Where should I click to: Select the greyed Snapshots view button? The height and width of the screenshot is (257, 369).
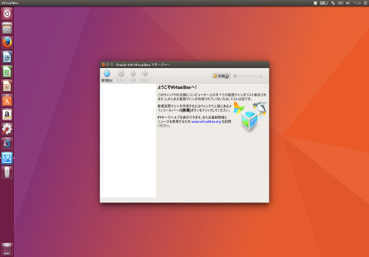click(248, 76)
